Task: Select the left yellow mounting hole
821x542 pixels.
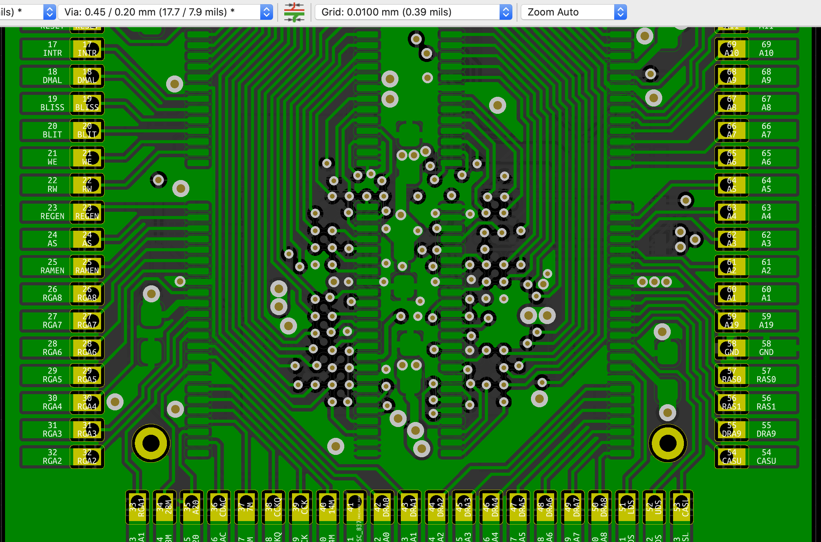Action: (151, 443)
